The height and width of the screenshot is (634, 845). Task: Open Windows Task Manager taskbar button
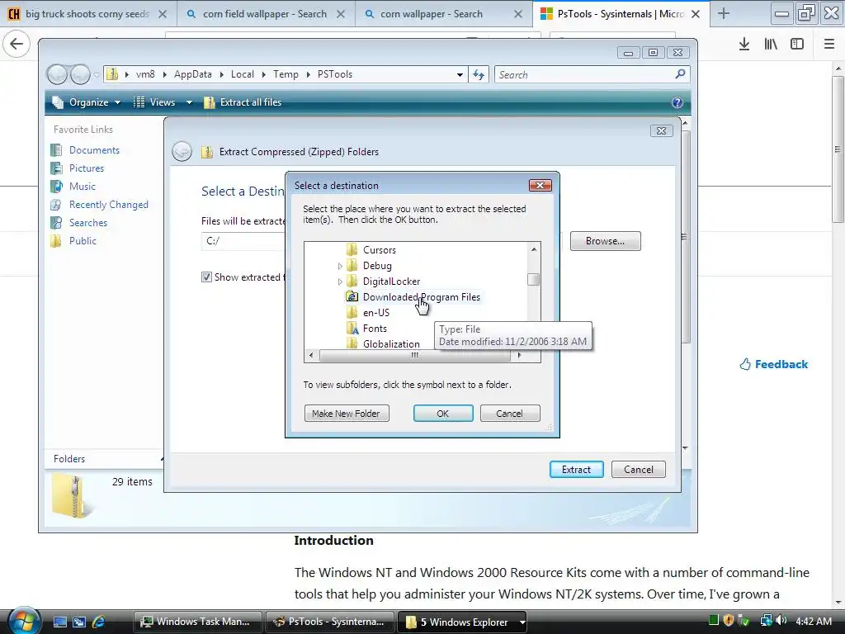pos(196,622)
